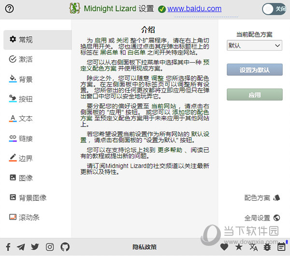Open the 配色方案 color schemes section
The width and height of the screenshot is (290, 256).
tap(262, 198)
